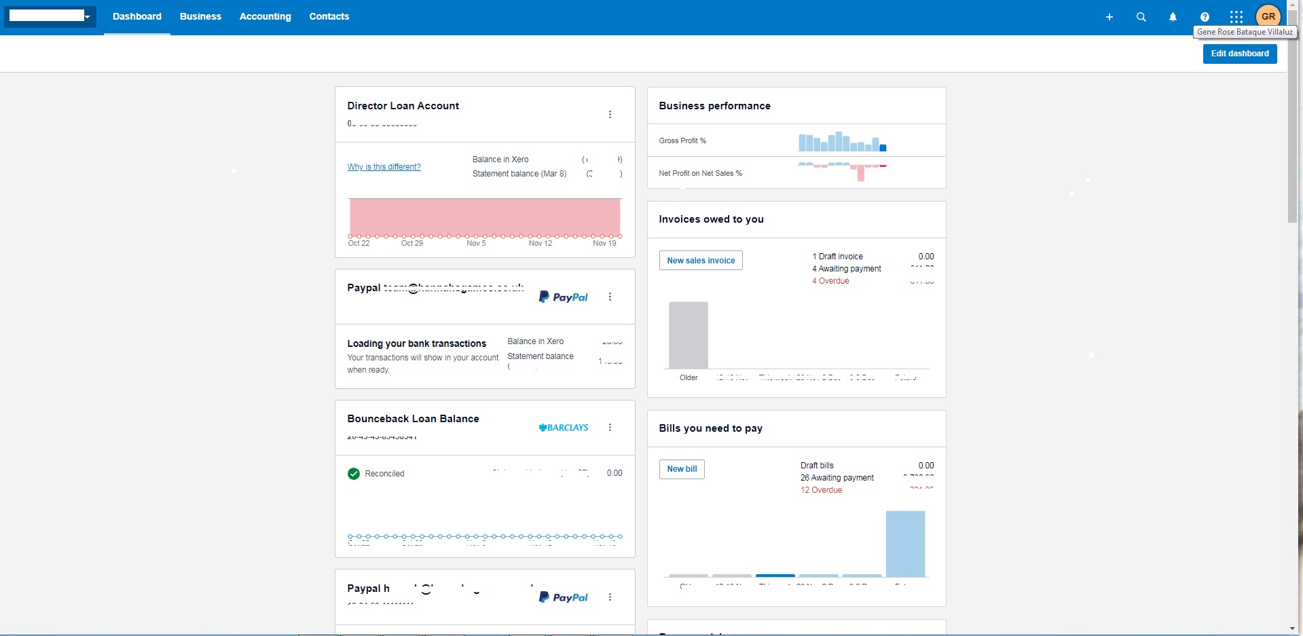Click Statement balance (Mar 8) label
Screen dimensions: 1303x636
click(x=519, y=174)
